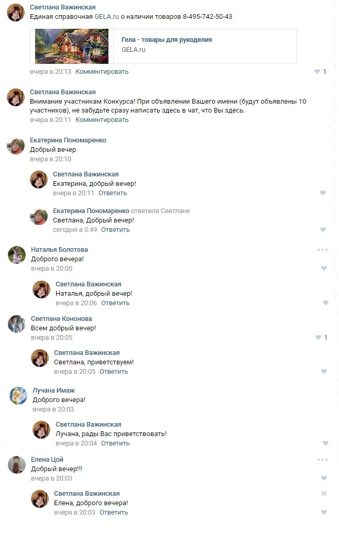This screenshot has height=546, width=339.
Task: Open more options for Natalya Bolotova's comment
Action: pos(322,250)
